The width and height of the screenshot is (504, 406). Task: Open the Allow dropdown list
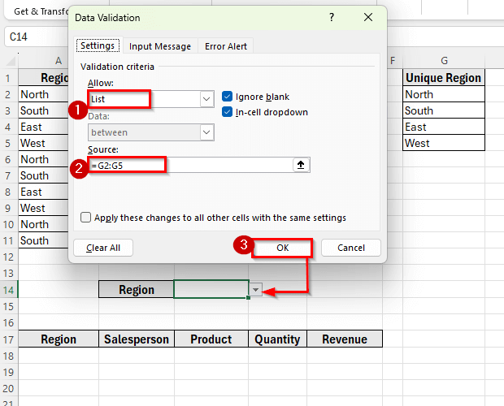[206, 99]
